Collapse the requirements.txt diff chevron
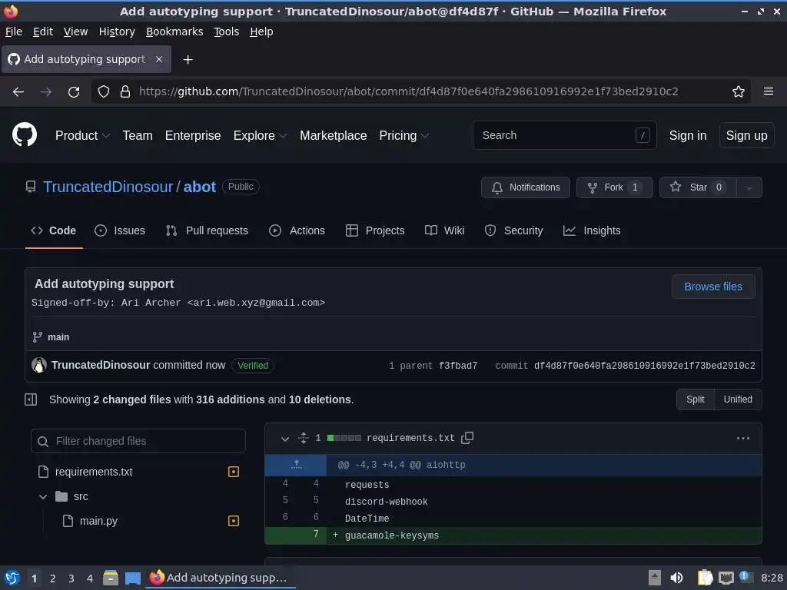787x590 pixels. click(x=284, y=439)
